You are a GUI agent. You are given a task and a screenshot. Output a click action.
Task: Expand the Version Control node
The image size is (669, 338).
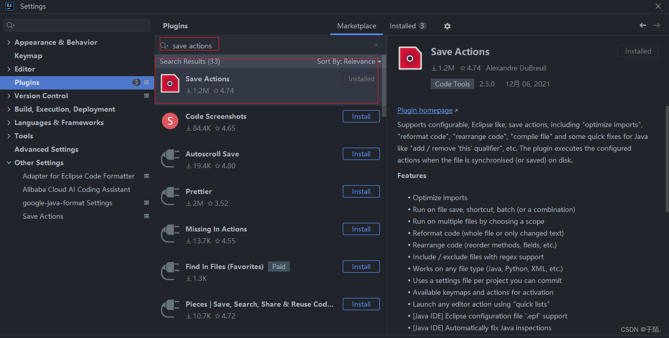coord(9,96)
